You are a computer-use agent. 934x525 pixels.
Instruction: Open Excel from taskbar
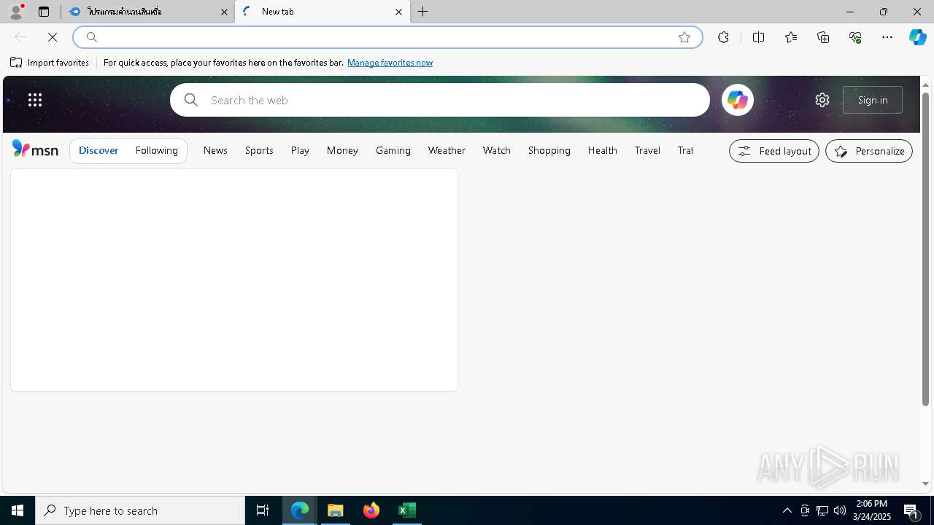(406, 510)
